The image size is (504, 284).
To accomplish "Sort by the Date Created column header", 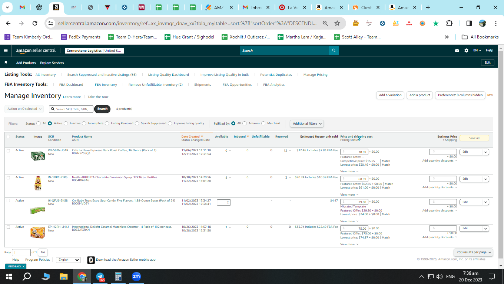I will 192,136.
